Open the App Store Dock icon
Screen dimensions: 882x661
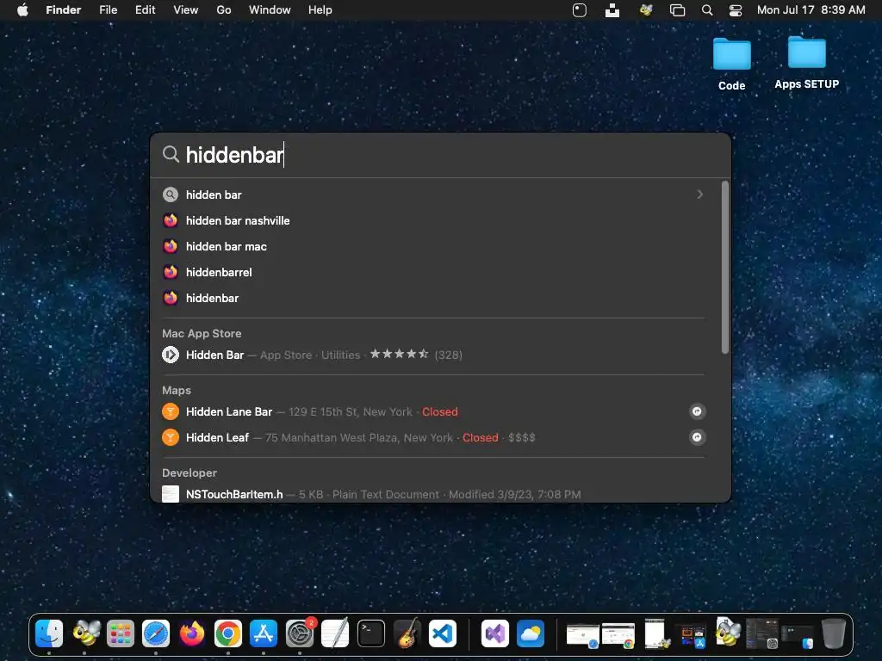tap(264, 634)
